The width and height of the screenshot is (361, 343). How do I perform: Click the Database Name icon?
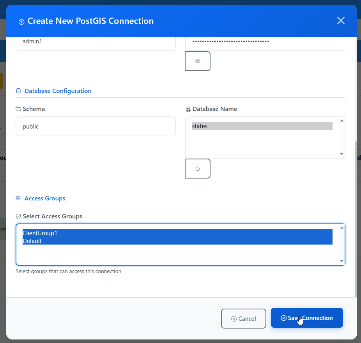[188, 109]
